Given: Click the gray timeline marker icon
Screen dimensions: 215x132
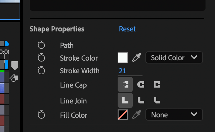Looking at the screenshot, I should pos(15,66).
